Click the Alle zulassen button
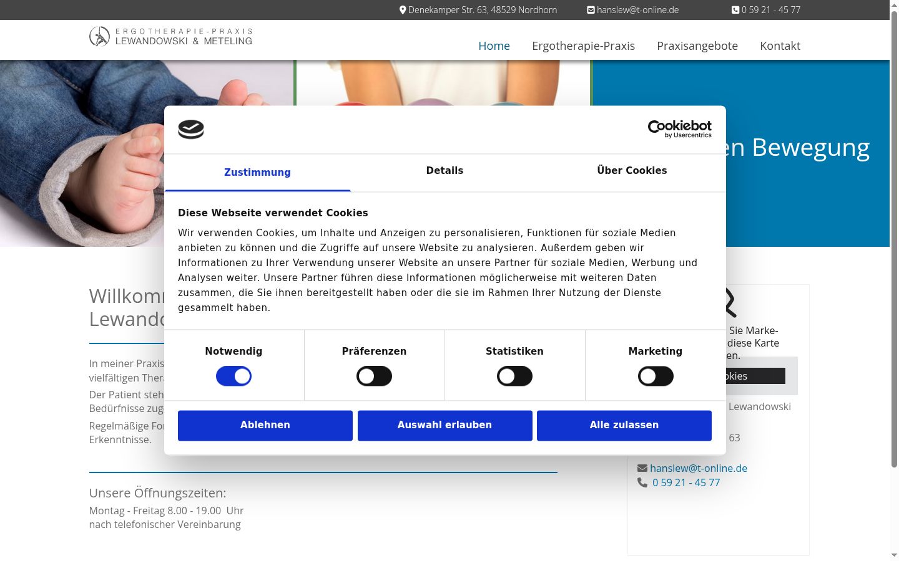Viewport: 899px width, 561px height. click(624, 426)
